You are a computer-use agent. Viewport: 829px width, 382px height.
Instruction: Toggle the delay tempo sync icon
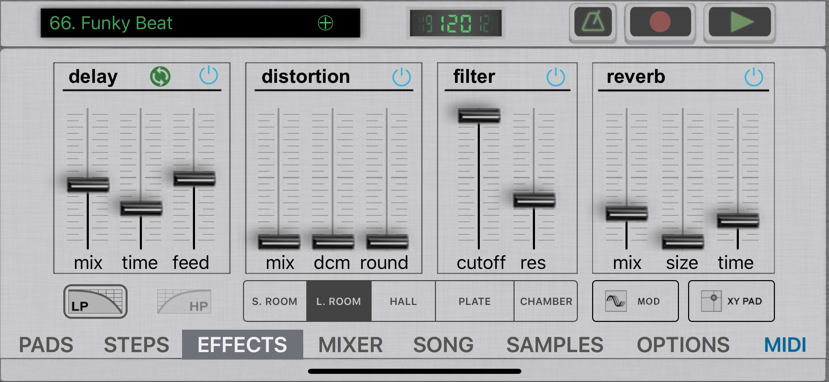tap(160, 76)
